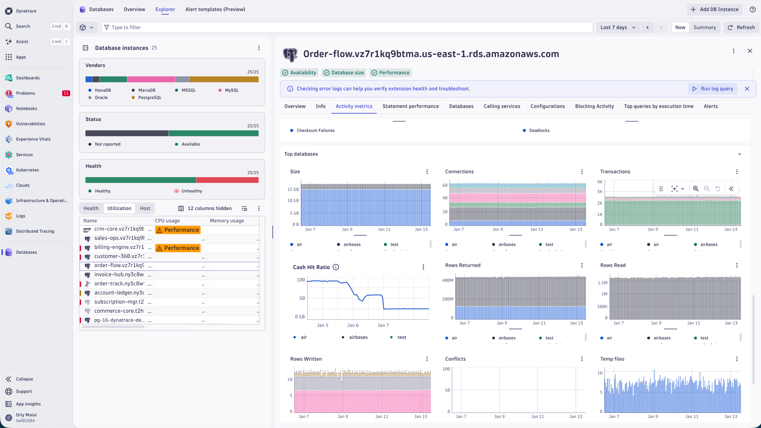Screen dimensions: 761x428
Task: Click the zoom out magnifier on chart toolbar
Action: [707, 189]
